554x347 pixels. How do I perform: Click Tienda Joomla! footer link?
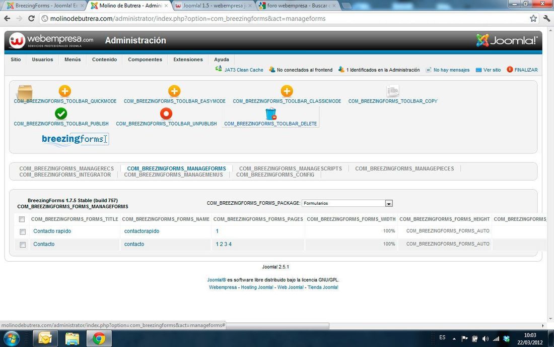click(323, 287)
